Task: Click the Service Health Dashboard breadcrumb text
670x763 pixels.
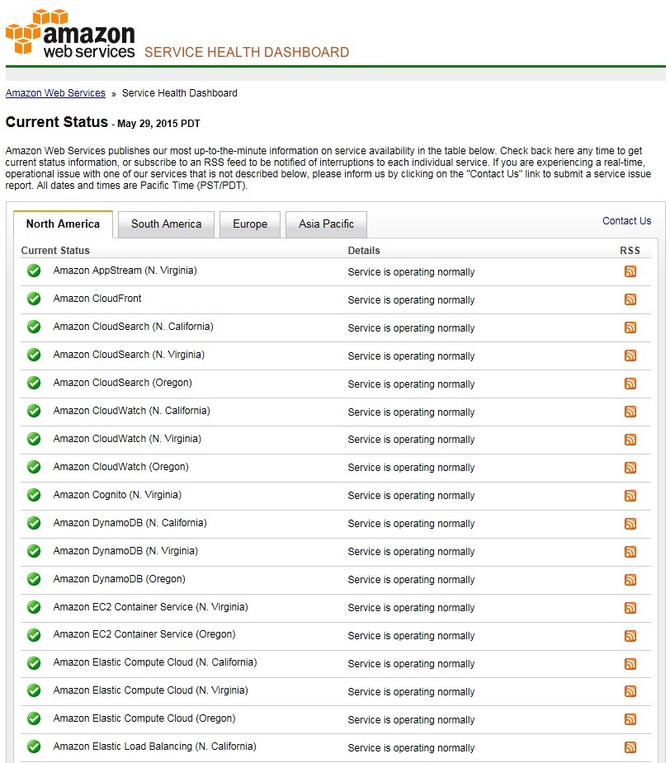Action: click(180, 93)
